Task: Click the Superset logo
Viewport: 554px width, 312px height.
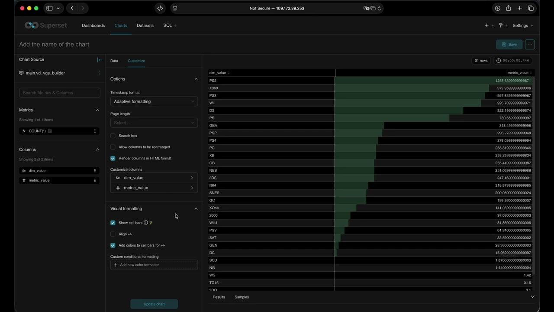Action: point(46,25)
